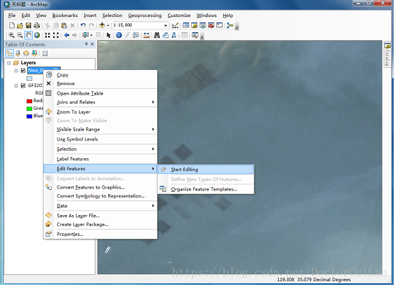Click the Add Data icon

tap(102, 25)
